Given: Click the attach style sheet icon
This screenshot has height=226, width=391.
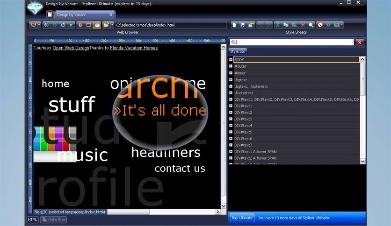Looking at the screenshot, I should click(x=251, y=25).
